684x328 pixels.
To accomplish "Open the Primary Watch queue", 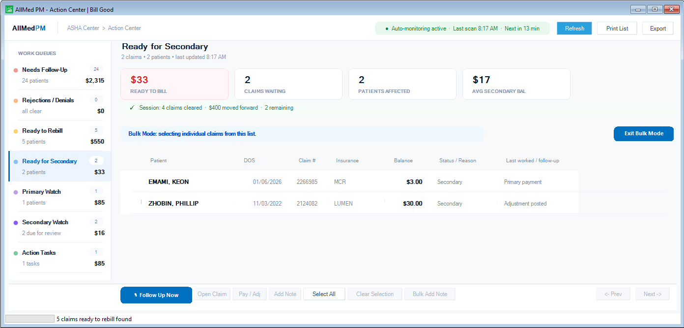I will point(60,197).
